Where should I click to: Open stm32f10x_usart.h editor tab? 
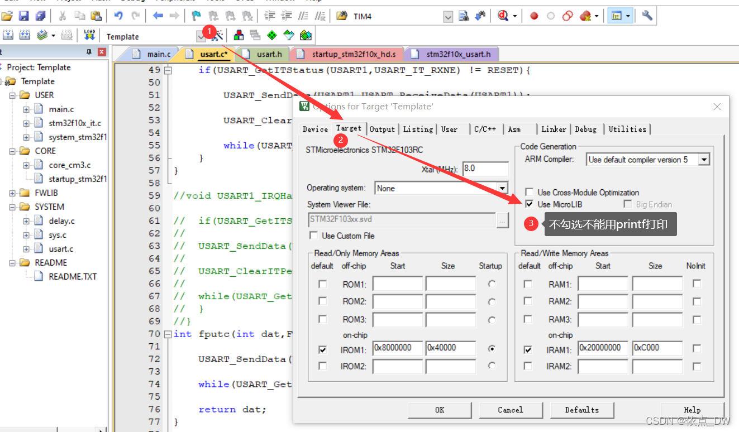(451, 54)
